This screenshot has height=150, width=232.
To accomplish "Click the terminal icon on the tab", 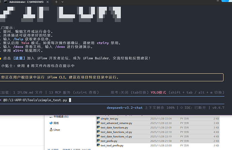I will (5, 2).
